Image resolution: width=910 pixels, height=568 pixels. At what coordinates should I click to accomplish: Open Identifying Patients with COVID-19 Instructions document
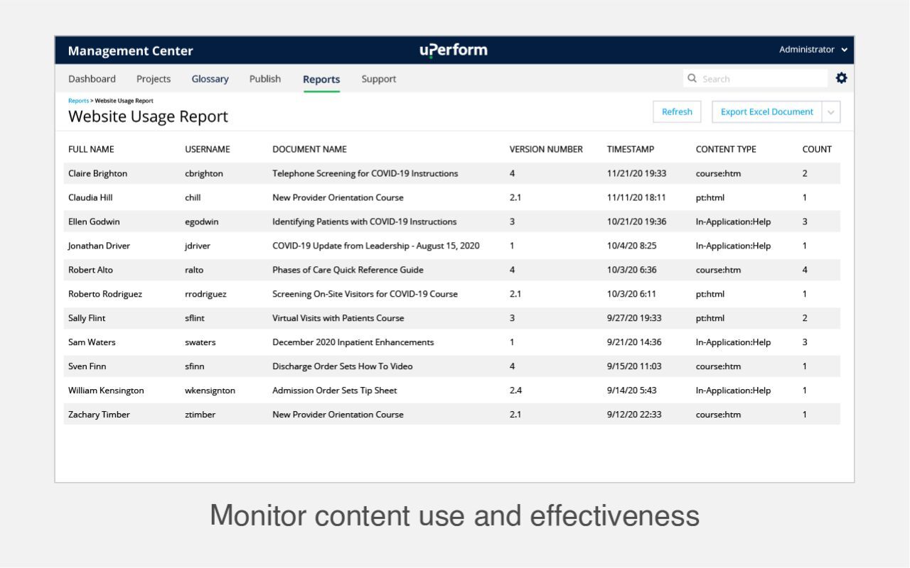pos(365,222)
